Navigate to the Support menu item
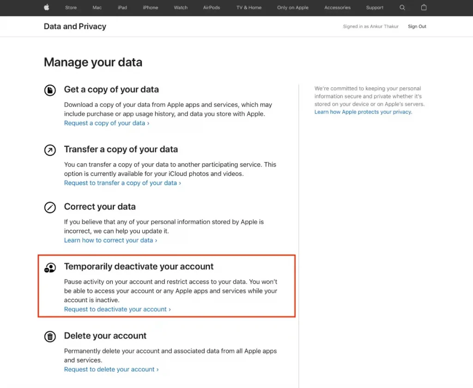 [375, 8]
